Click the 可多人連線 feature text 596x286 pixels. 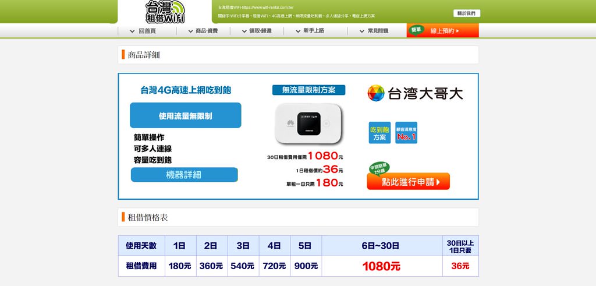(x=152, y=149)
